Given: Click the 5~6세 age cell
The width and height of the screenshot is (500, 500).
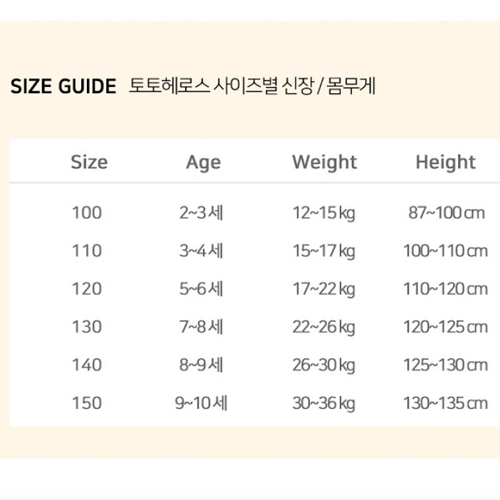Looking at the screenshot, I should (x=201, y=289).
